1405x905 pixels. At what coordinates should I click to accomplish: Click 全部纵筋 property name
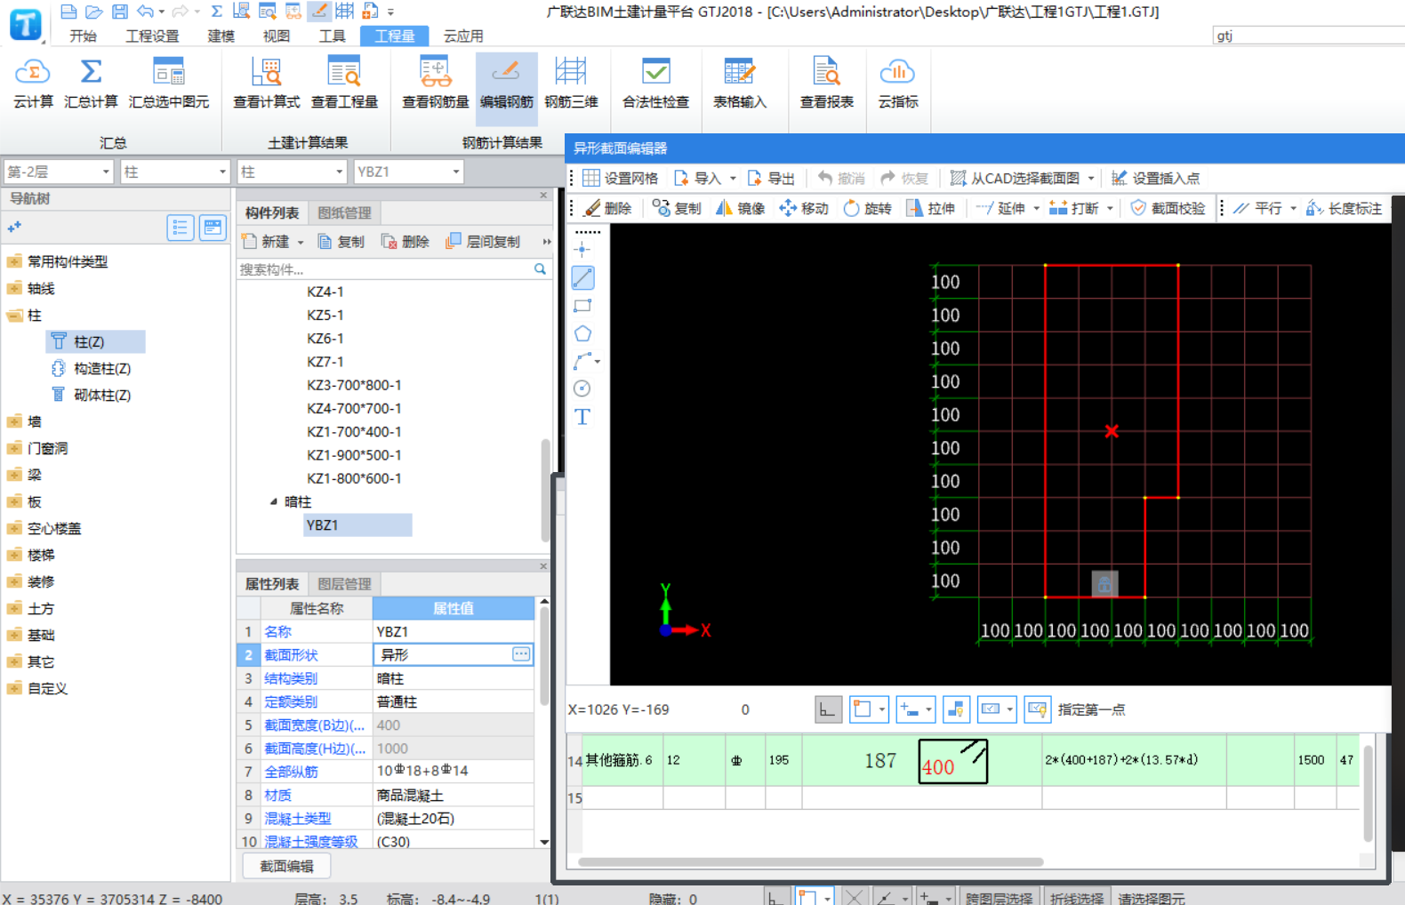291,772
